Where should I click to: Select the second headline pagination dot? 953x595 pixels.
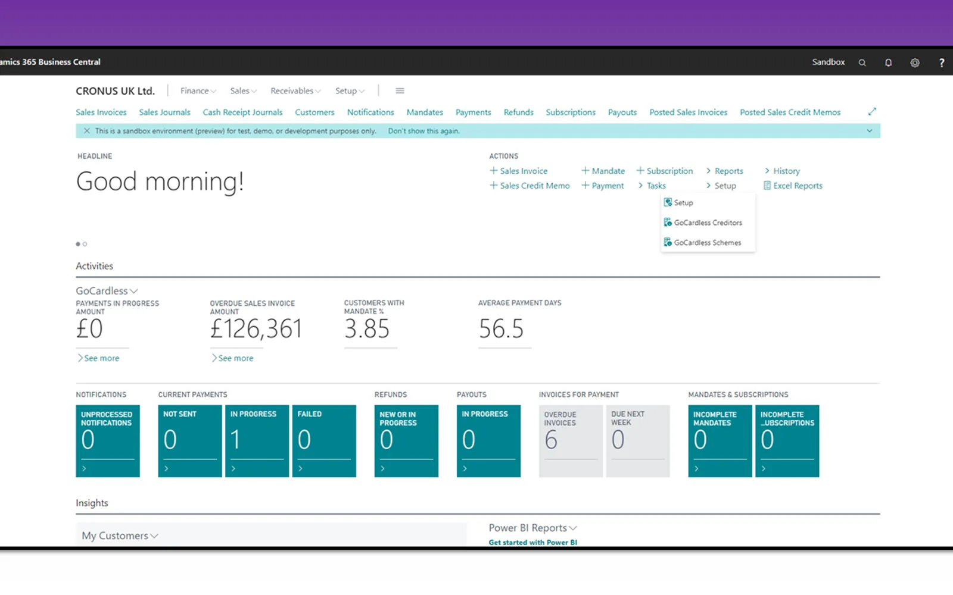point(85,244)
